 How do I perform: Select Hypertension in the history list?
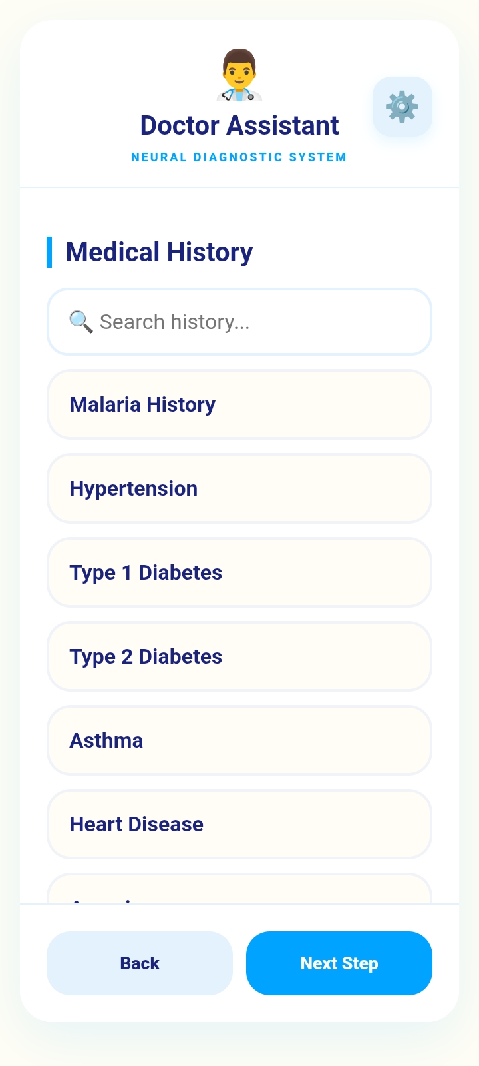(x=239, y=488)
